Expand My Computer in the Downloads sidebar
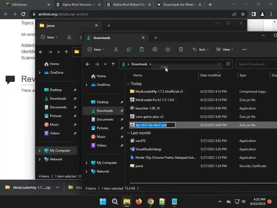The width and height of the screenshot is (277, 208). (86, 163)
